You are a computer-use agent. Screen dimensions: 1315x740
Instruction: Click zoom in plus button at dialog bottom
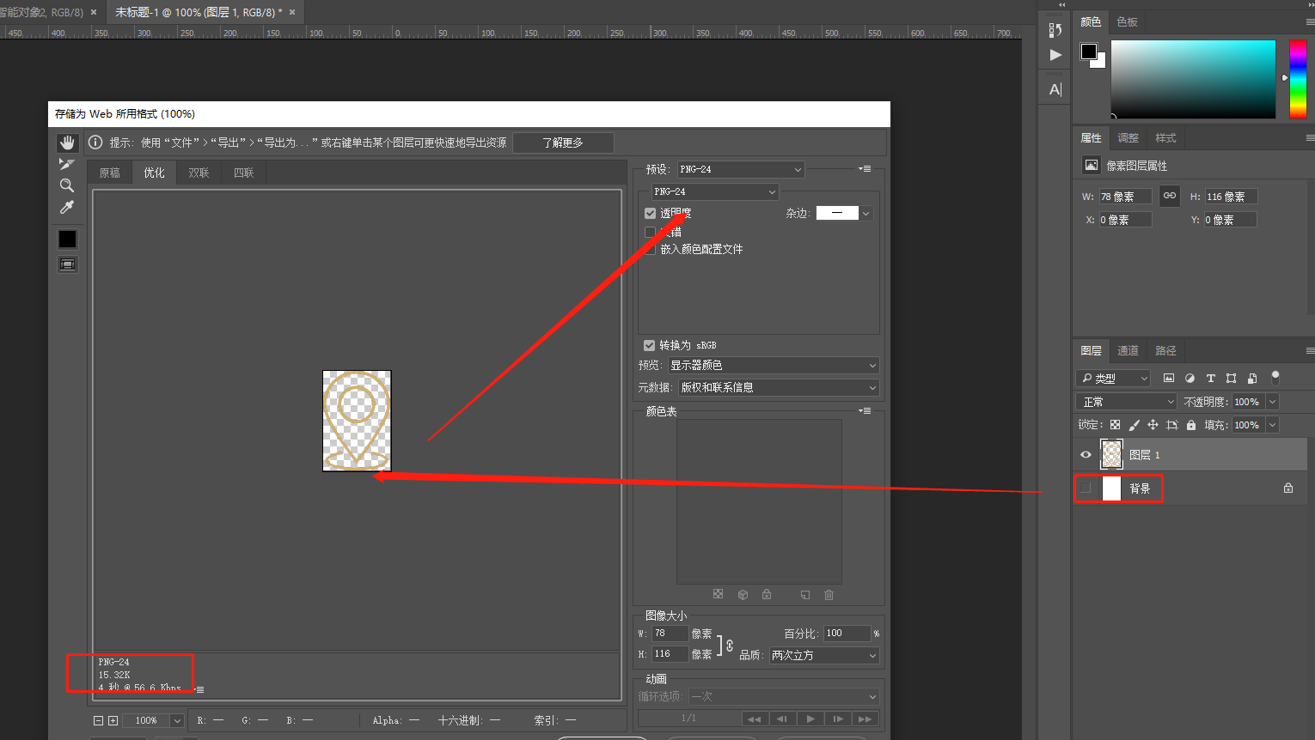click(x=113, y=720)
